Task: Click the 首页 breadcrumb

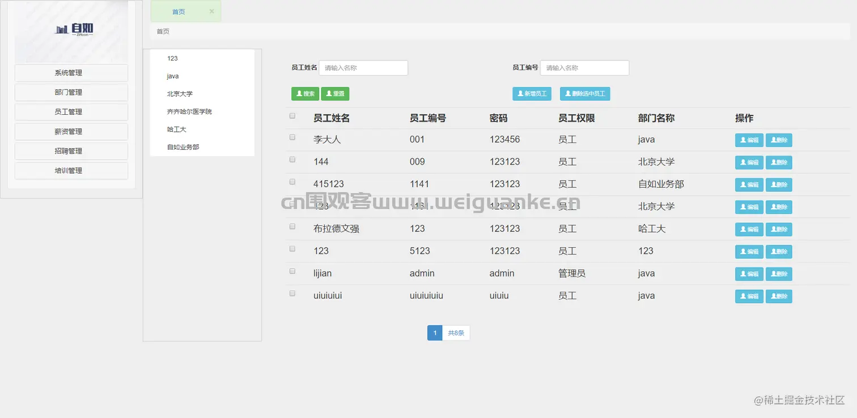Action: tap(163, 32)
